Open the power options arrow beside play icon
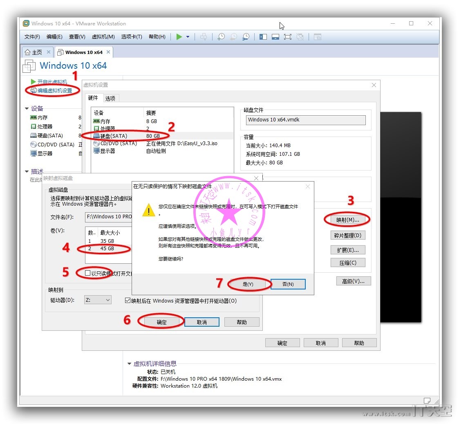 [188, 37]
